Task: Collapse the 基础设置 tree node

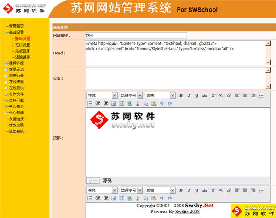Action: (x=6, y=33)
